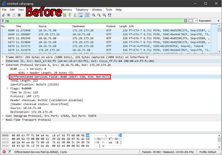
Task: Clear the rtp display filter
Action: [185, 21]
